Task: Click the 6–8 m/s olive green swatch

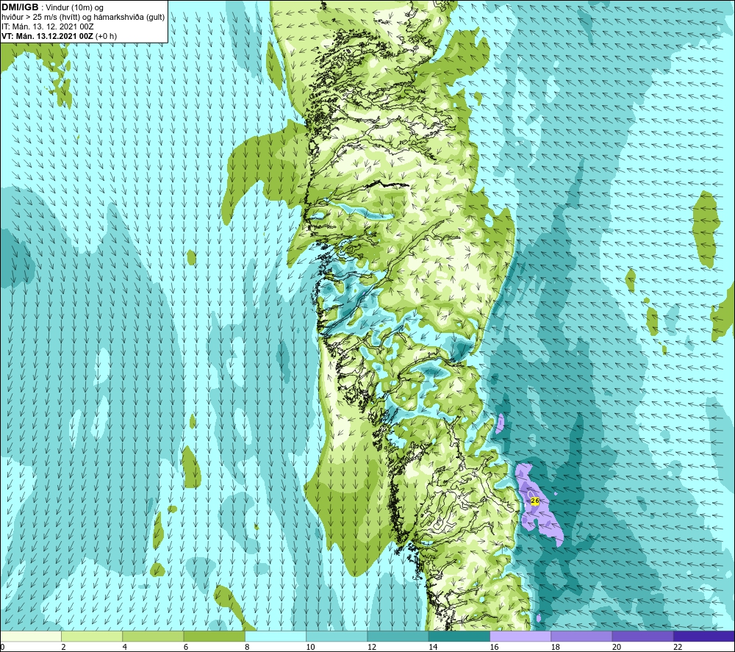Action: (214, 636)
